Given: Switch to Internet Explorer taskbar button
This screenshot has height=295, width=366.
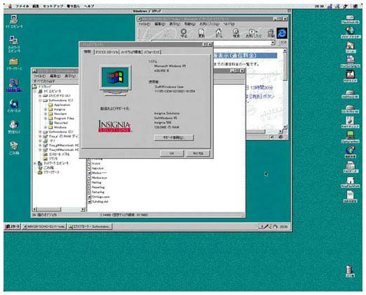Looking at the screenshot, I should [44, 226].
